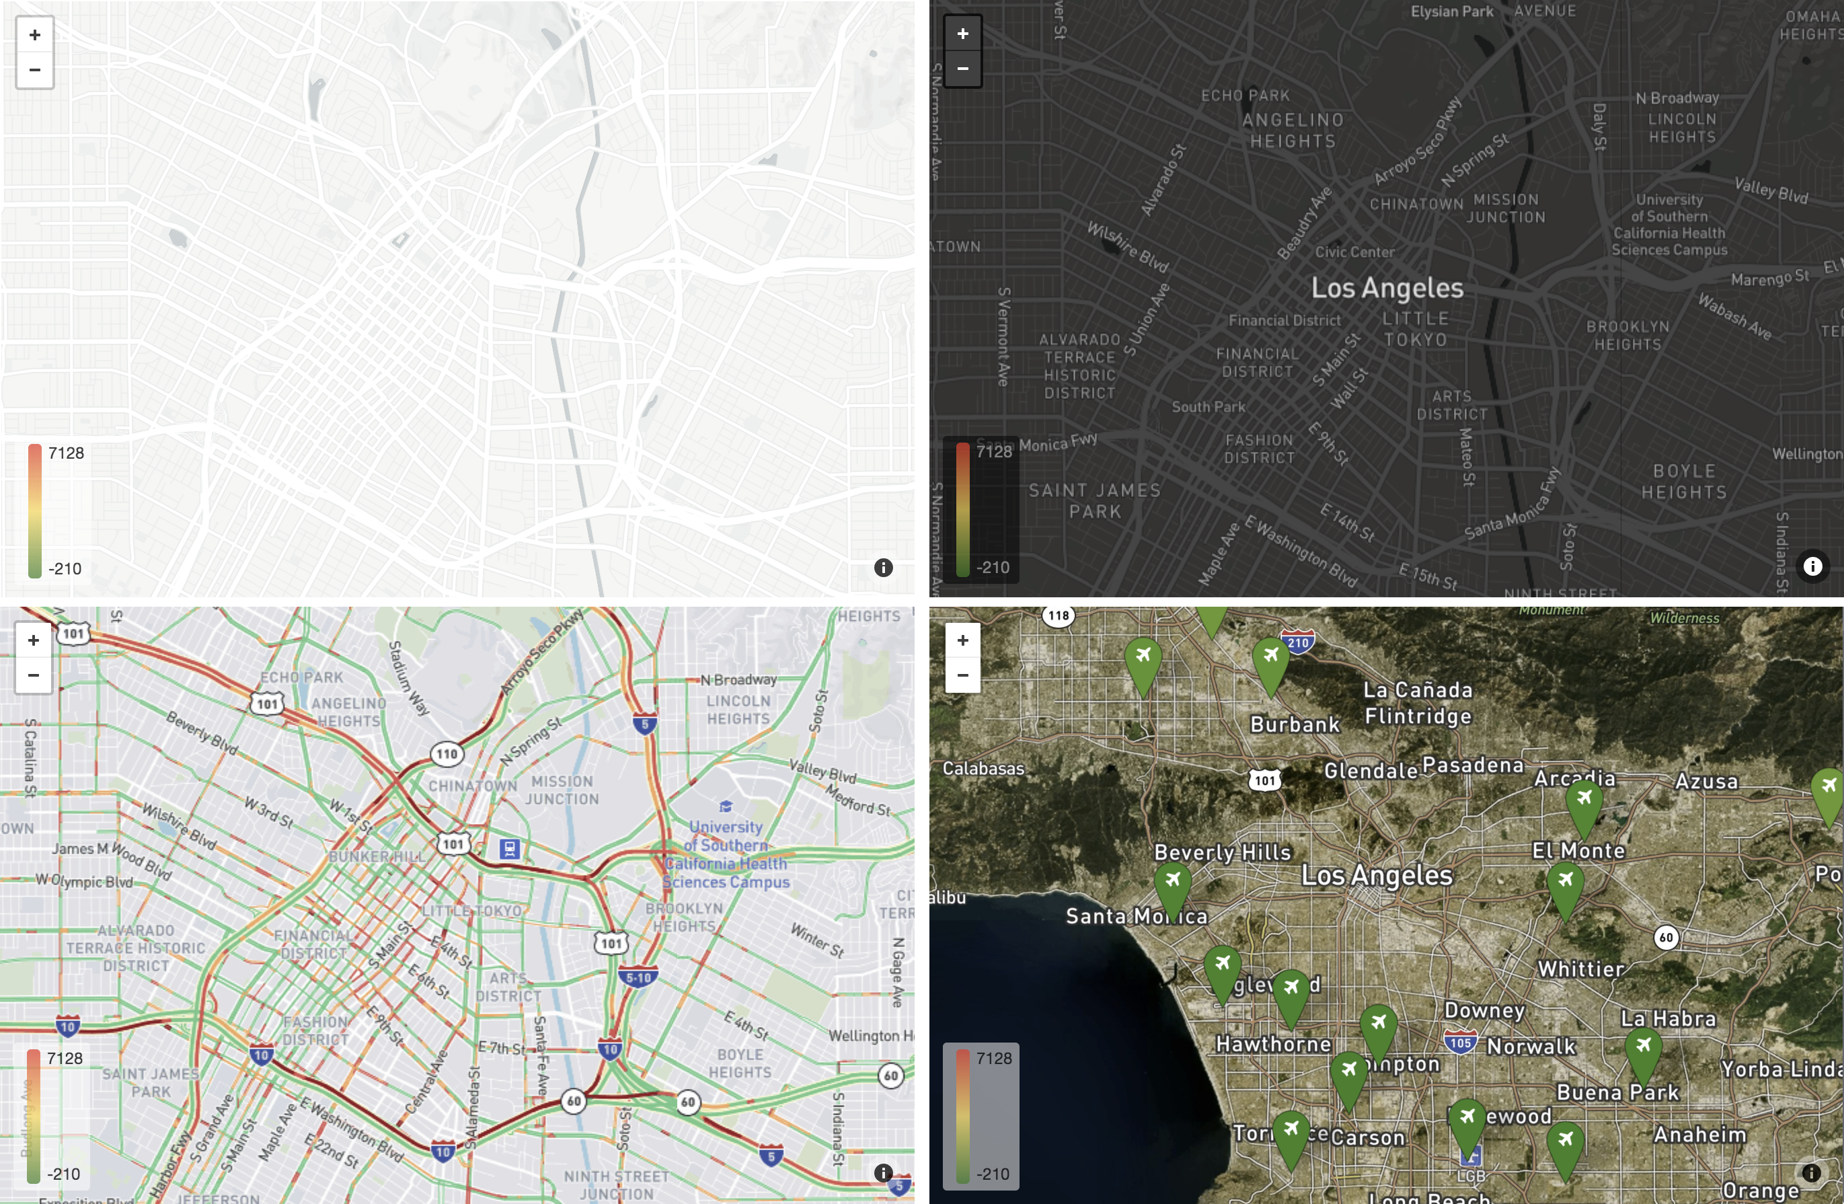Click the zoom out (-) button on satellite map
This screenshot has width=1844, height=1204.
(964, 675)
